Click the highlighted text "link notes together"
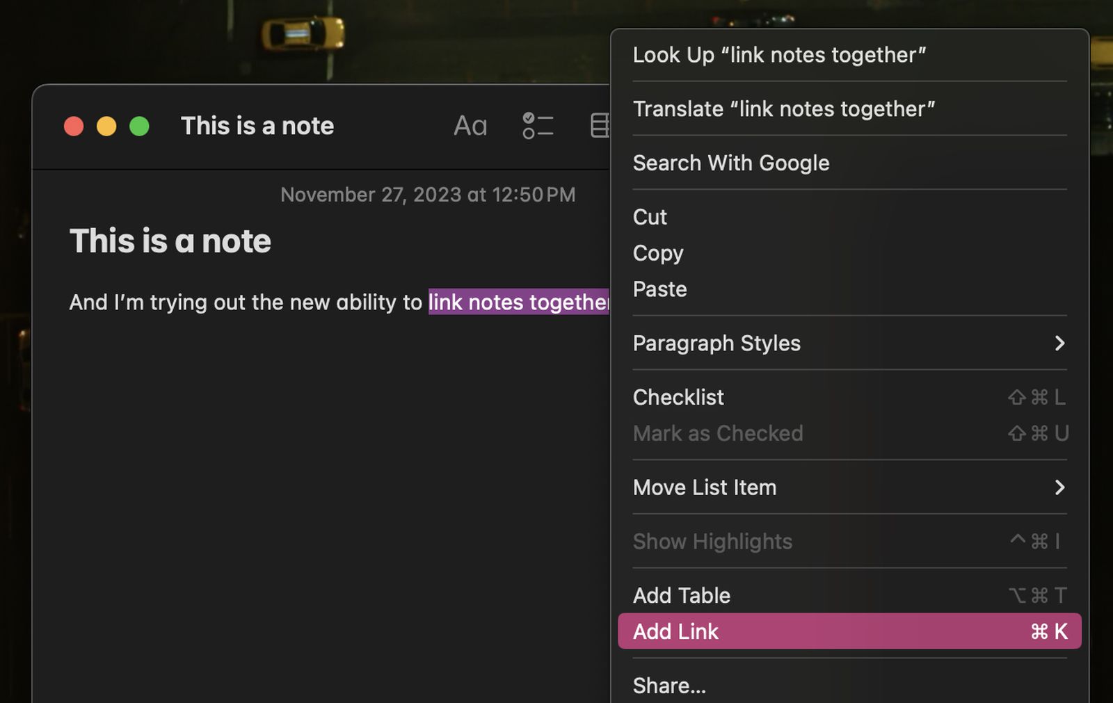 [518, 302]
